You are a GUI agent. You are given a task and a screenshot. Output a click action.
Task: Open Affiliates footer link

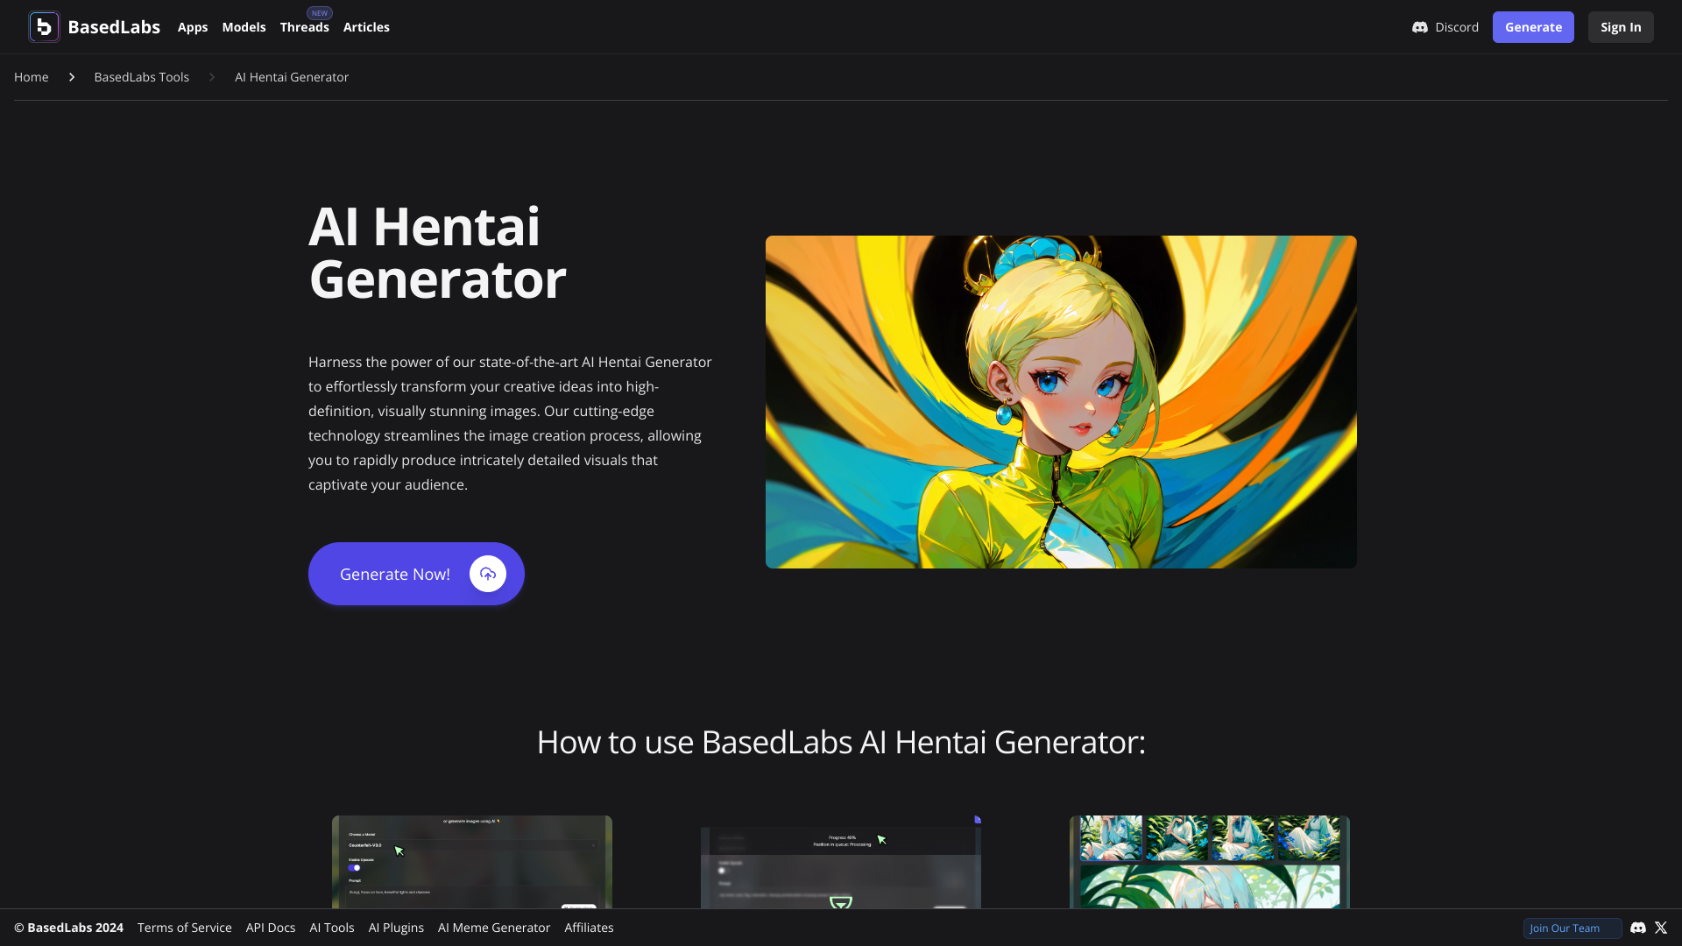coord(589,928)
